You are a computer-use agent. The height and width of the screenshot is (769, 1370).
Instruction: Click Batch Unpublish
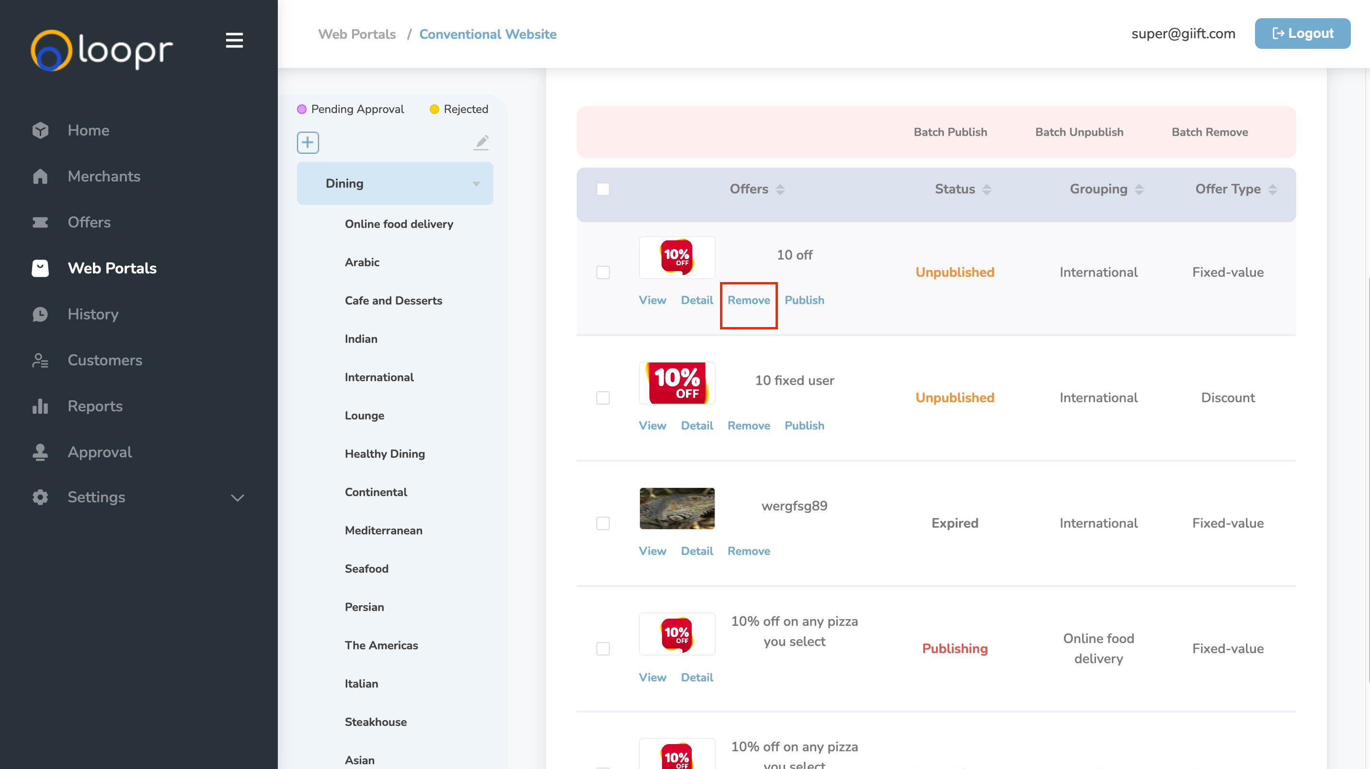coord(1079,132)
